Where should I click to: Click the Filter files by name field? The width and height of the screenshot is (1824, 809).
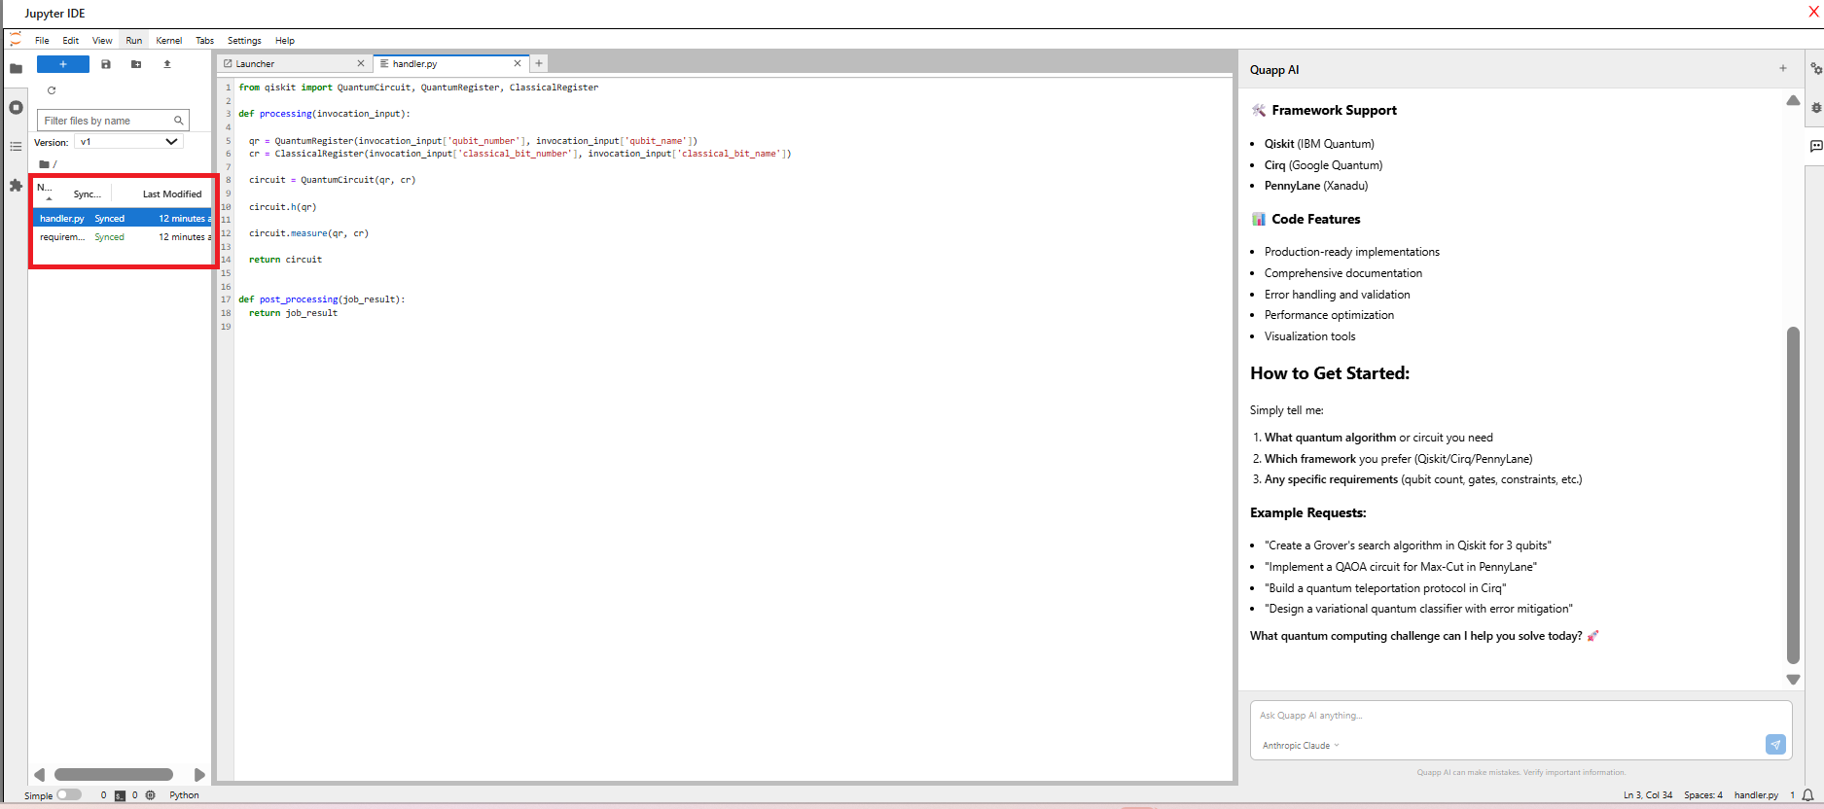pyautogui.click(x=106, y=121)
